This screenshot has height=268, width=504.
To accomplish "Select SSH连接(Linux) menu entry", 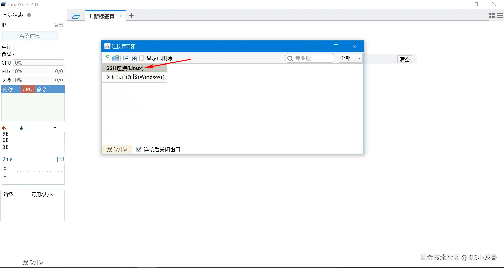I will [135, 68].
